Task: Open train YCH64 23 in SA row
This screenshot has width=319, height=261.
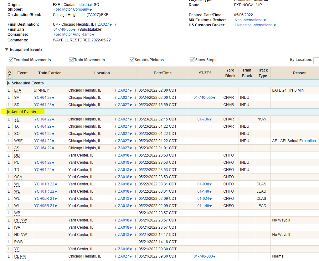Action: (44, 98)
